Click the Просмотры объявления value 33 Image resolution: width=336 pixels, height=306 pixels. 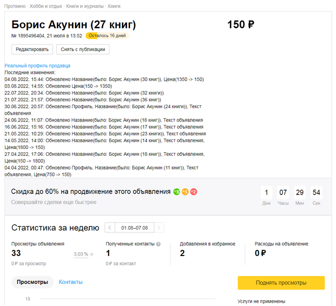coord(16,253)
